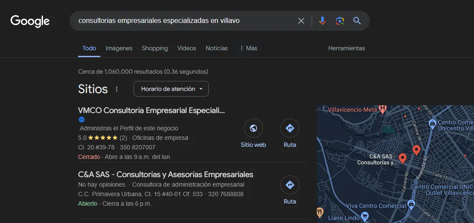This screenshot has width=474, height=223.
Task: Expand the Más tabs menu
Action: click(x=248, y=48)
